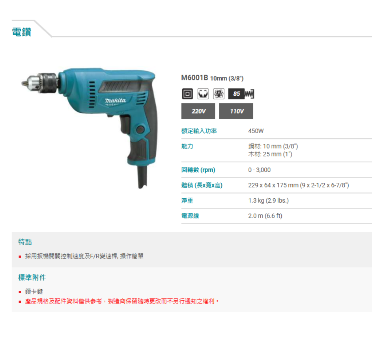Screen dimensions: 372x337
Task: Click the forward/reverse rotation arrows icon
Action: (x=203, y=94)
